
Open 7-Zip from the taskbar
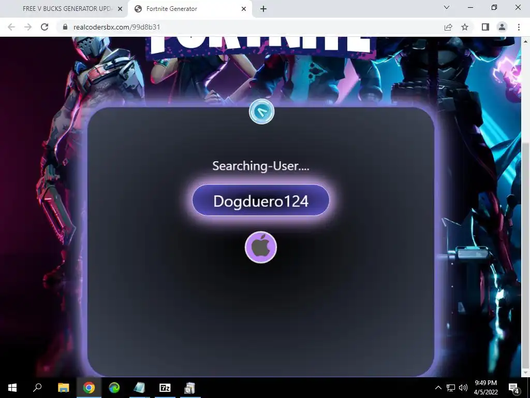165,388
